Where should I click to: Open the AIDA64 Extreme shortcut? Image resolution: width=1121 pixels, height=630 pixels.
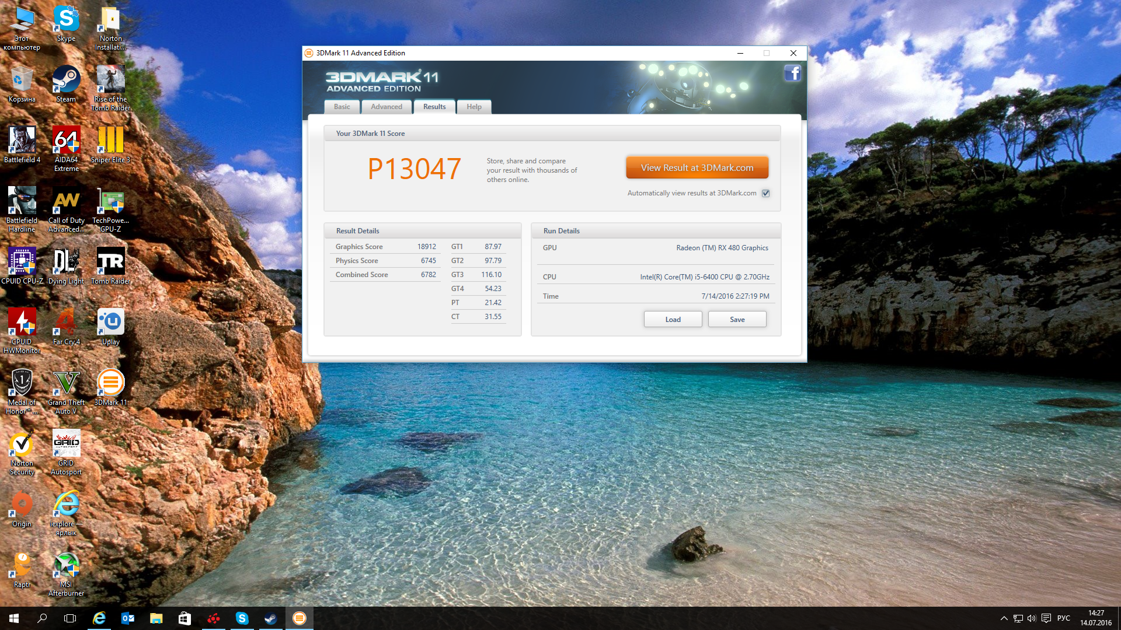(x=67, y=141)
